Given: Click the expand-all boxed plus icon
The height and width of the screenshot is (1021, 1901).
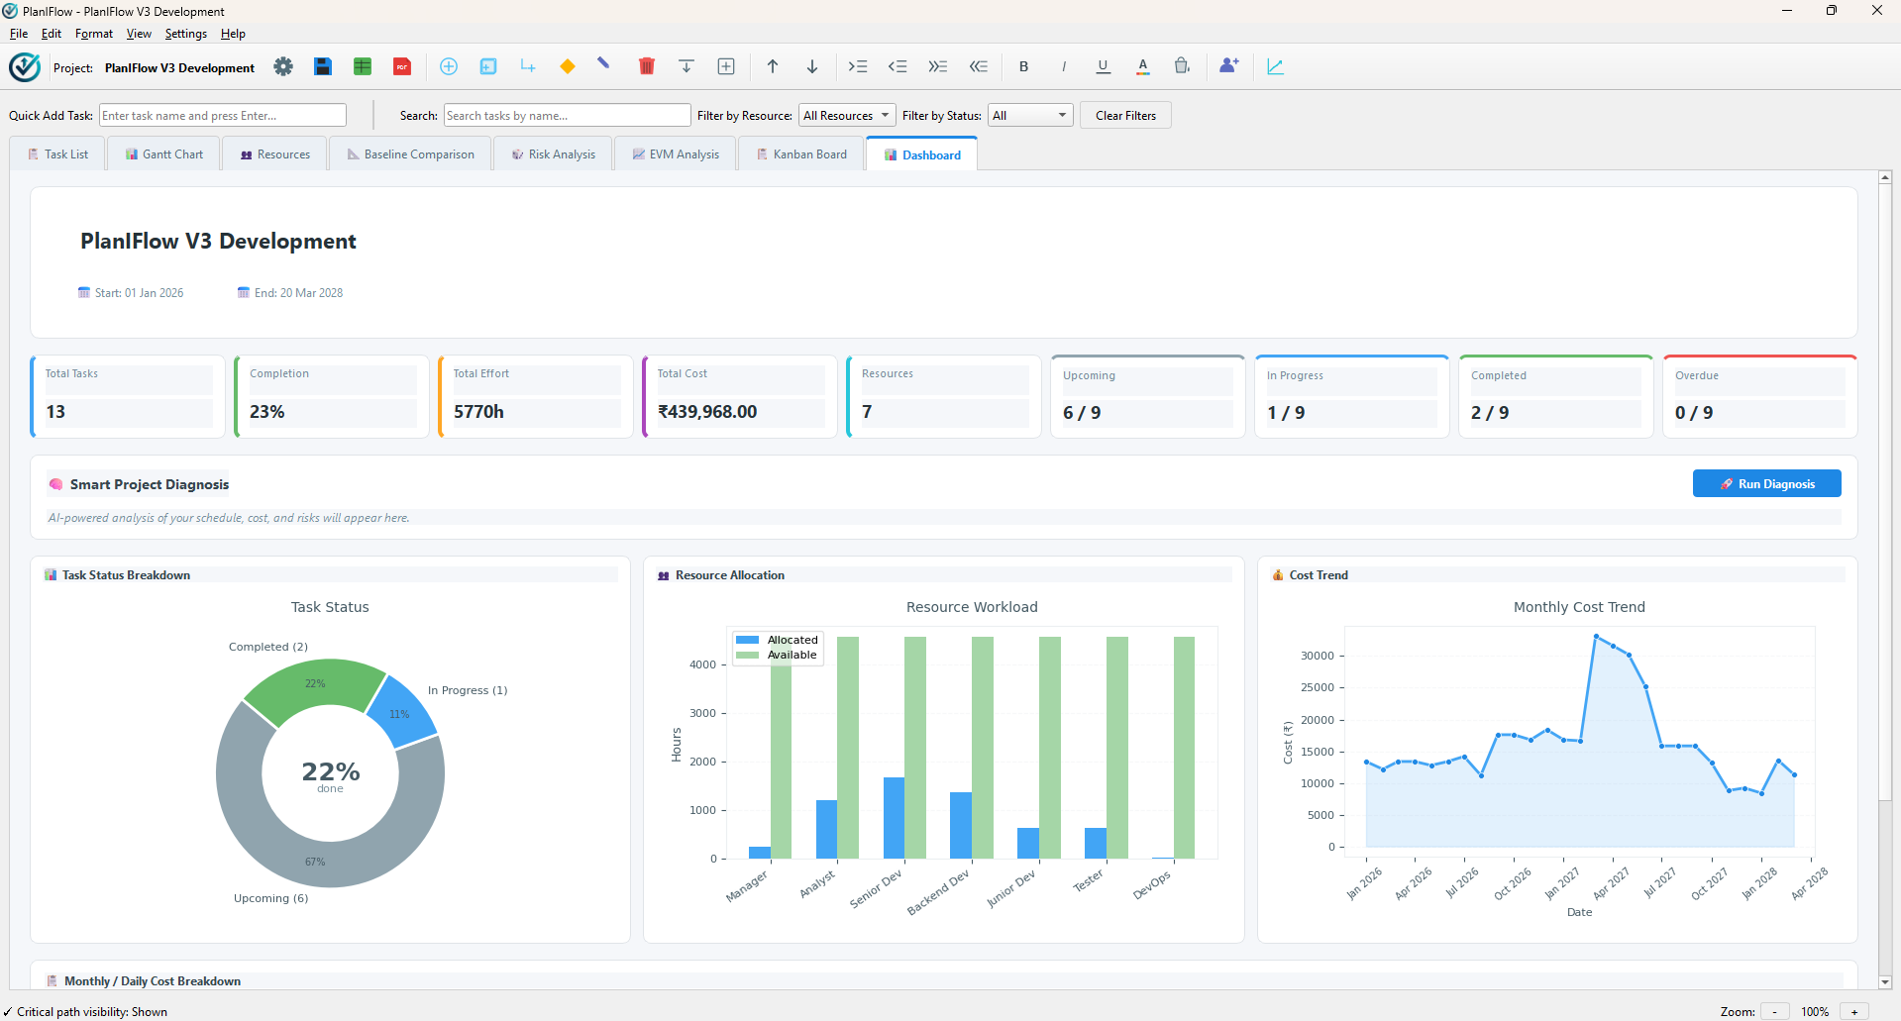Looking at the screenshot, I should point(726,66).
